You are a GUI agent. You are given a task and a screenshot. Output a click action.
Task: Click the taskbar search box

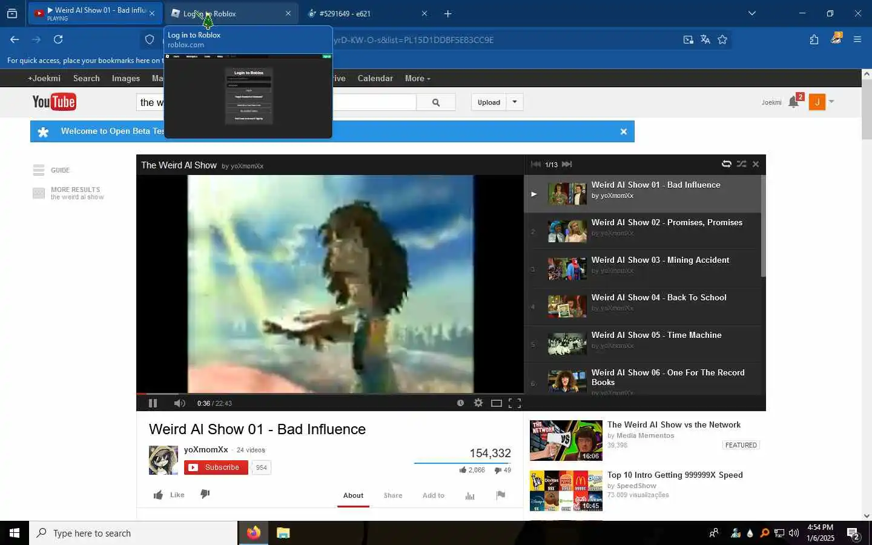[133, 533]
